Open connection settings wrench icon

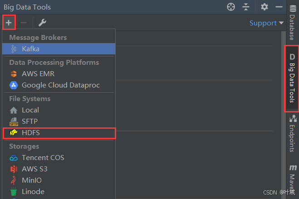tap(42, 23)
